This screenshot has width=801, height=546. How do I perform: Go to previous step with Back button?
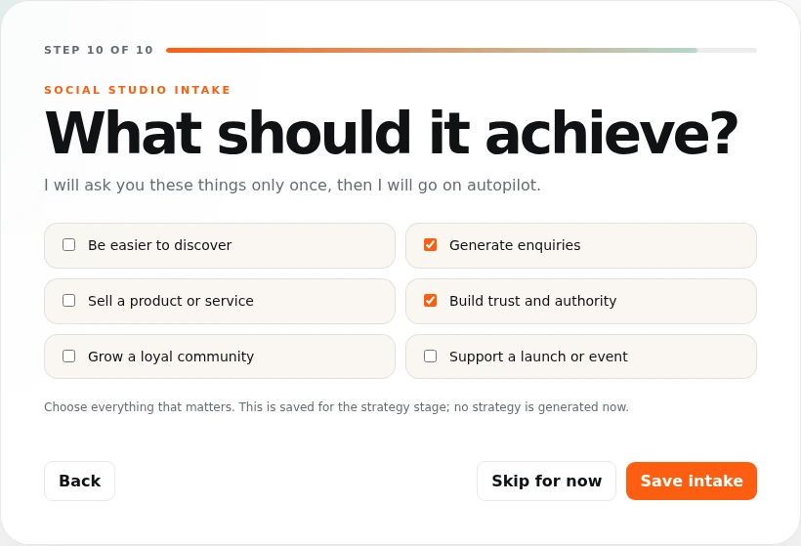tap(80, 482)
